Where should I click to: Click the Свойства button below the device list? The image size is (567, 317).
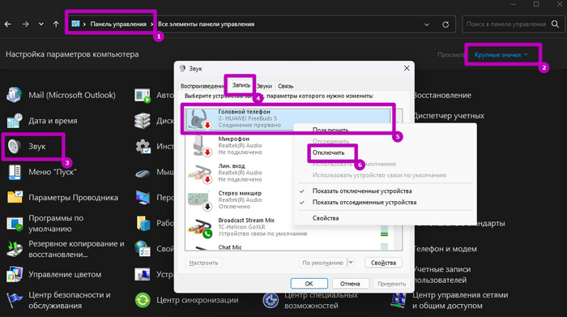pos(383,263)
